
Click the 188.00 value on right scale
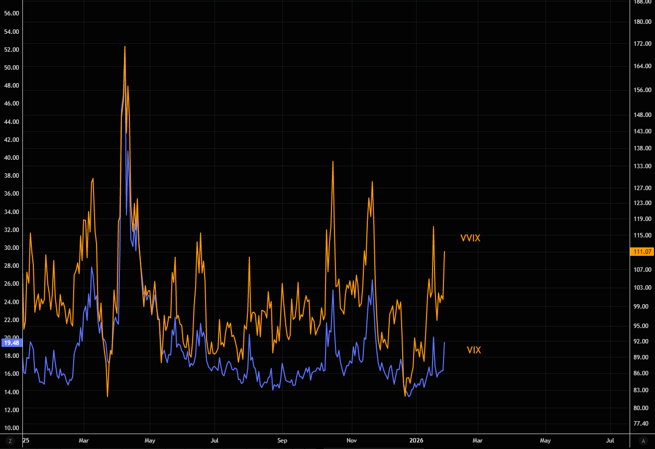[x=643, y=2]
